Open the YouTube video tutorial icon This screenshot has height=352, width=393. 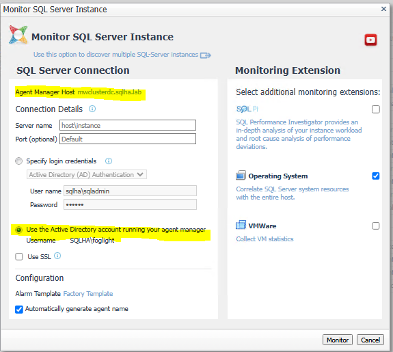coord(370,40)
